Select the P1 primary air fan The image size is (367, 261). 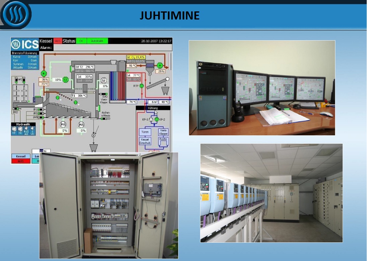63,124
